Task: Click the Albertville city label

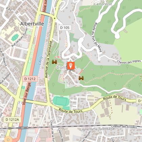Action: tap(32, 24)
